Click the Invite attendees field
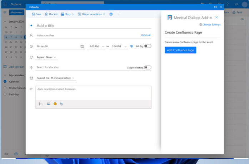The height and width of the screenshot is (164, 249). click(x=87, y=35)
